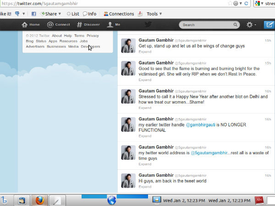The image size is (275, 206).
Task: Expand the 'flame is burning' tweet
Action: coord(145,80)
